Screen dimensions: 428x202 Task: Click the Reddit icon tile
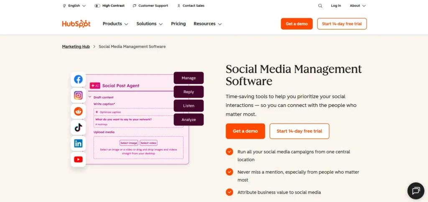point(78,111)
